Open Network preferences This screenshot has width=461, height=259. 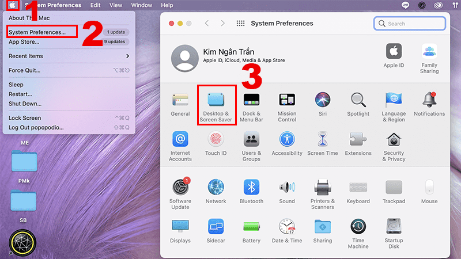tap(216, 192)
